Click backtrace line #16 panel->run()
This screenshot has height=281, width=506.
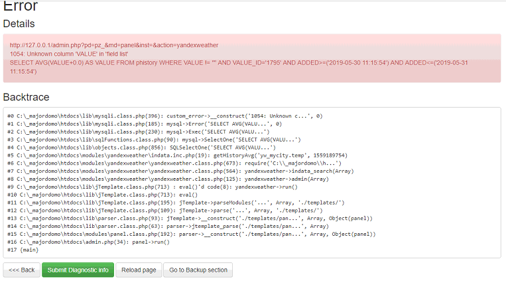tap(88, 242)
